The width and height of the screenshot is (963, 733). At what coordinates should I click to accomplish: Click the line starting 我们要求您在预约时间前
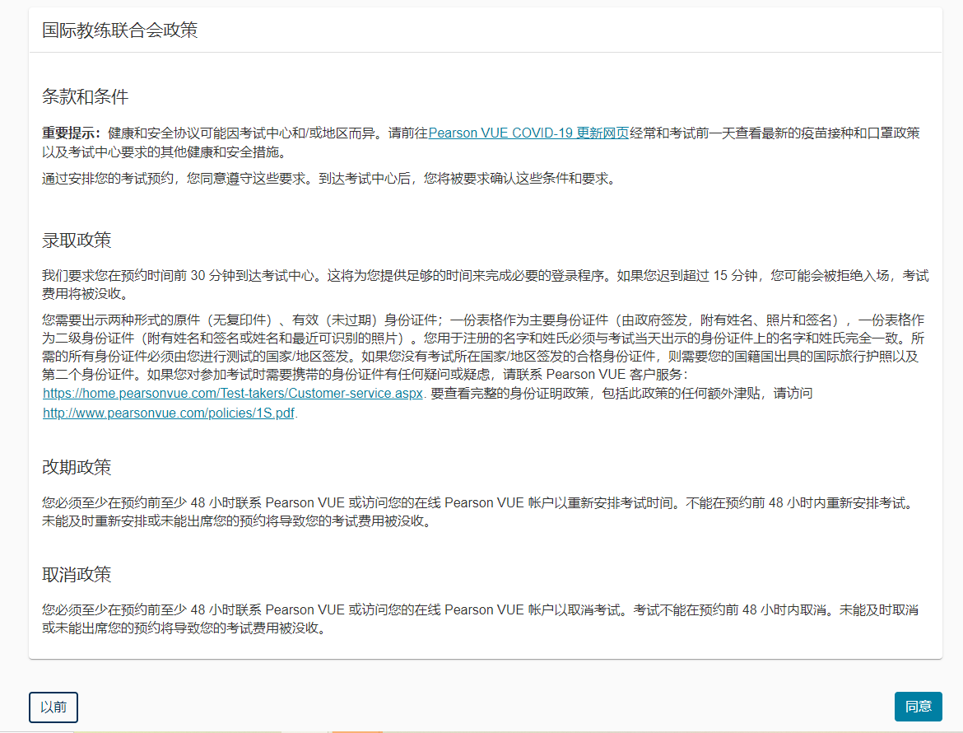pos(486,276)
